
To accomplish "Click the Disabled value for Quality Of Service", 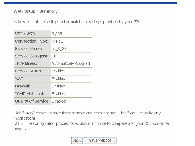I will pyautogui.click(x=71, y=101).
